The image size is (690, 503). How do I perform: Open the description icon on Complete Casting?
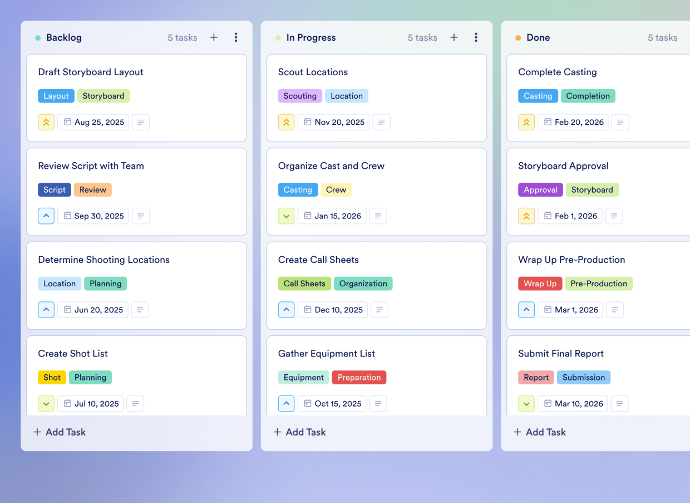coord(620,122)
